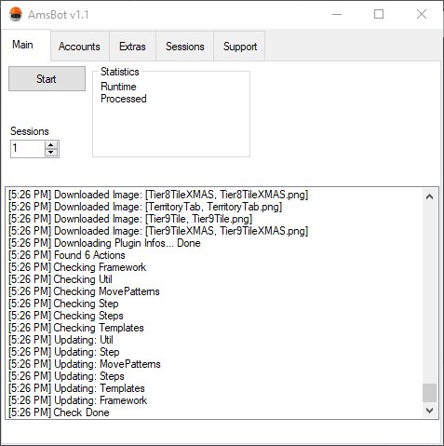The height and width of the screenshot is (446, 444).
Task: Open the Support tab
Action: 240,47
